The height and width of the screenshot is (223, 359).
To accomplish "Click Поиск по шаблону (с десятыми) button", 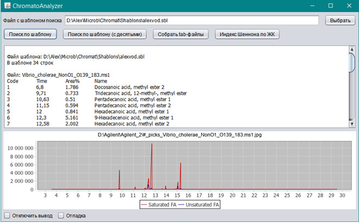I will pos(104,34).
